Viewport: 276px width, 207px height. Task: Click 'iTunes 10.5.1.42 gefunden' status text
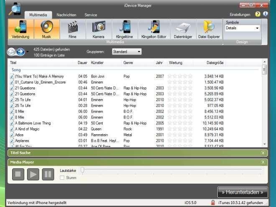point(240,202)
